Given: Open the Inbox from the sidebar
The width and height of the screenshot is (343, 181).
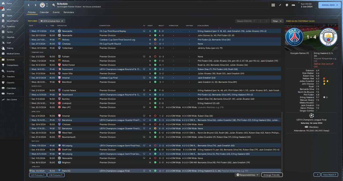Looking at the screenshot, I should 9,9.
